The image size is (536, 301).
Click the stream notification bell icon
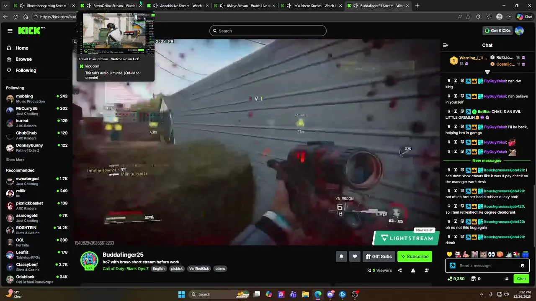coord(341,256)
